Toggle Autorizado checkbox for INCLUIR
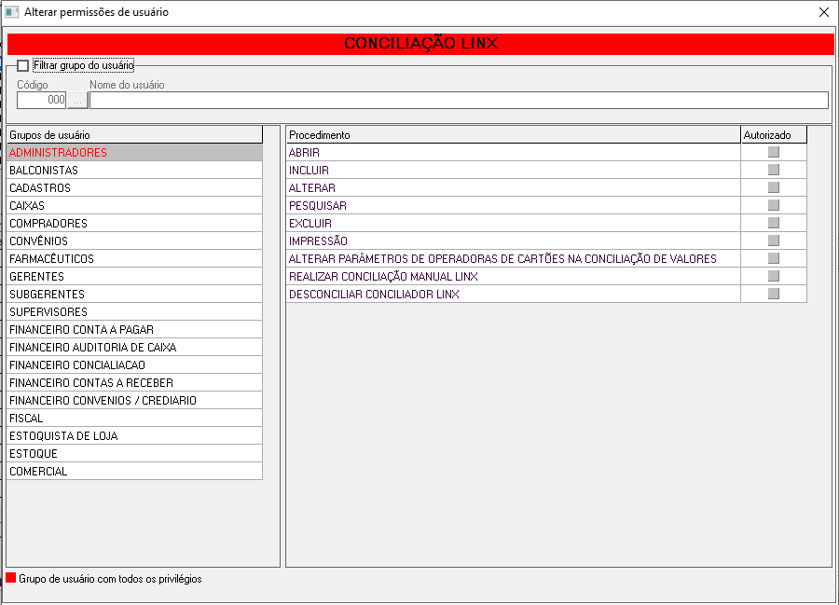 [773, 170]
